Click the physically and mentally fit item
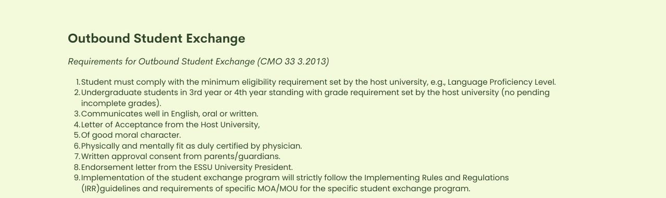 192,146
